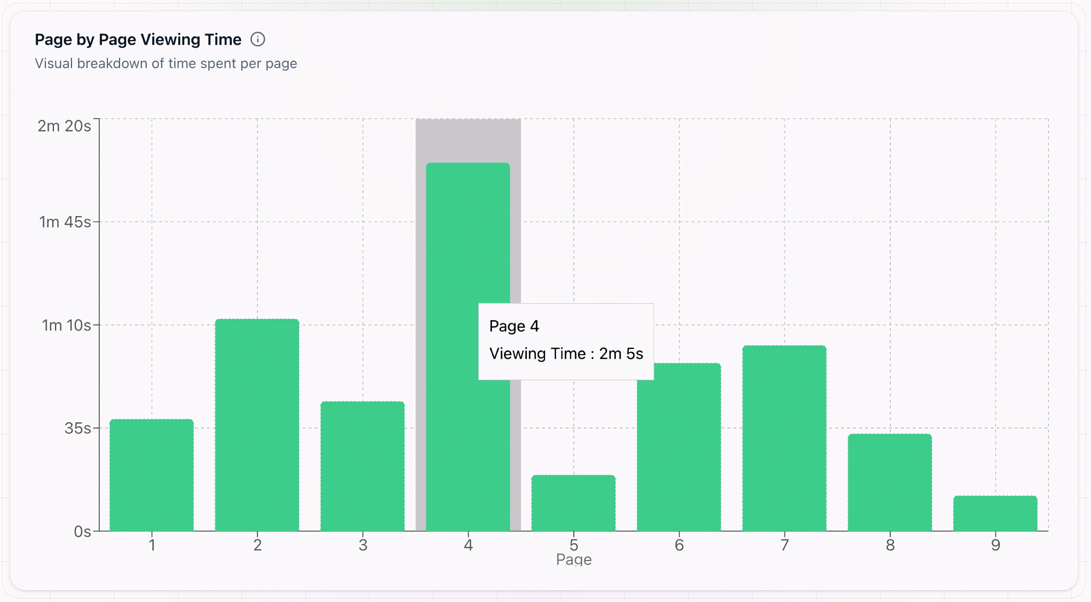Click the 'Visual breakdown of time spent per page' subtitle

(x=166, y=64)
